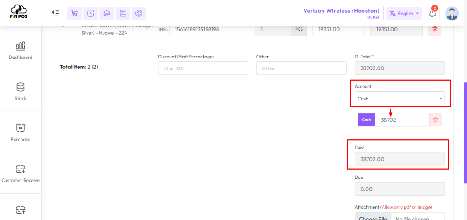This screenshot has height=220, width=467.
Task: Click the IMEI input field
Action: 209,30
